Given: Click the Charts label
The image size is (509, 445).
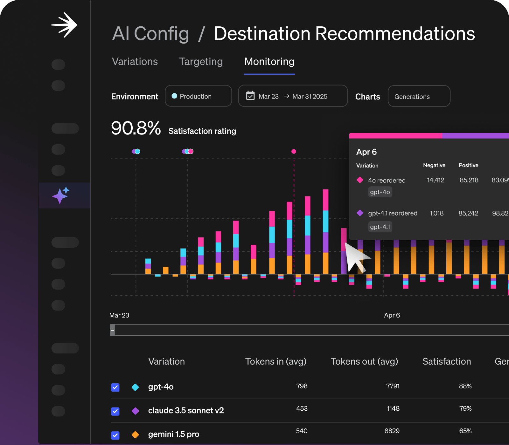Looking at the screenshot, I should click(x=367, y=97).
